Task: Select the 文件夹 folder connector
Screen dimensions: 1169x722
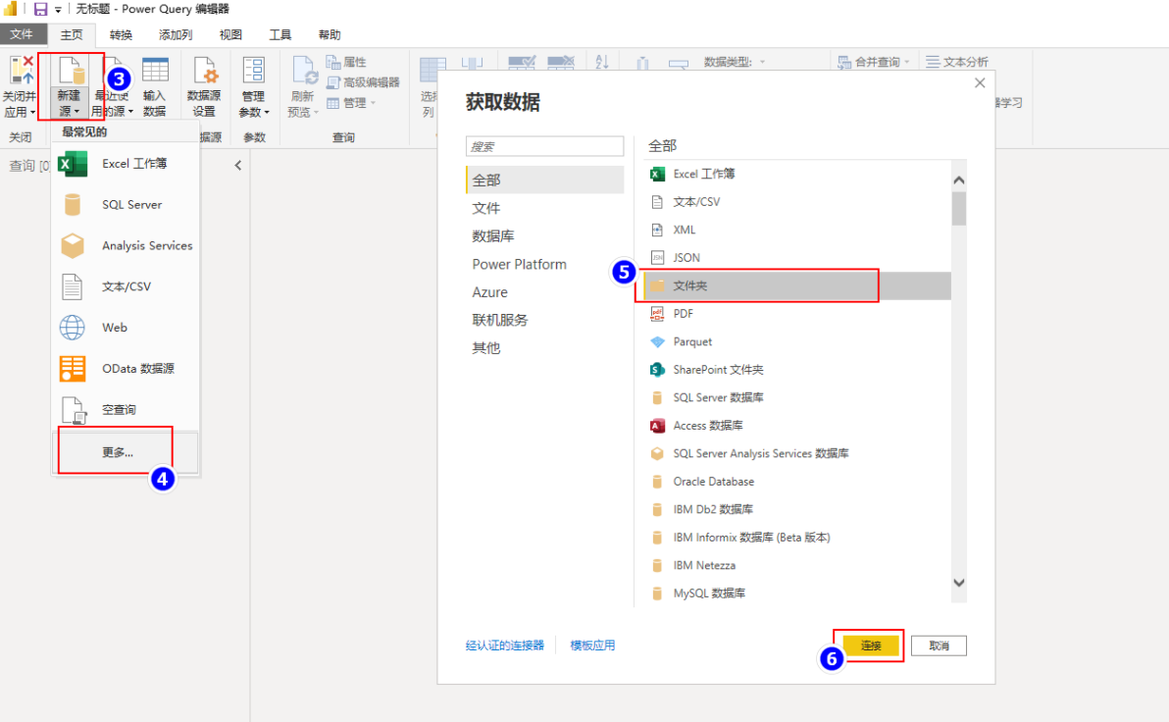Action: (x=797, y=285)
